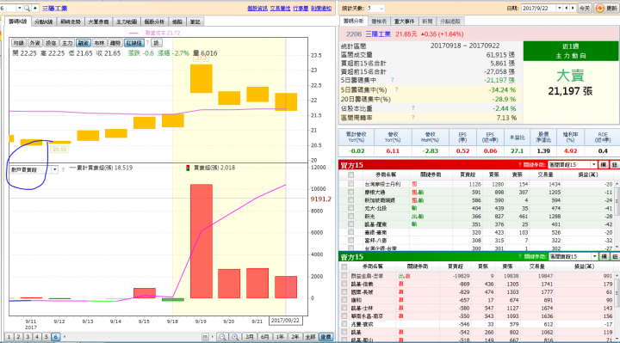Viewport: 620px width, 343px height.
Task: Toggle the 趨勢 chart overlay
Action: pos(115,43)
